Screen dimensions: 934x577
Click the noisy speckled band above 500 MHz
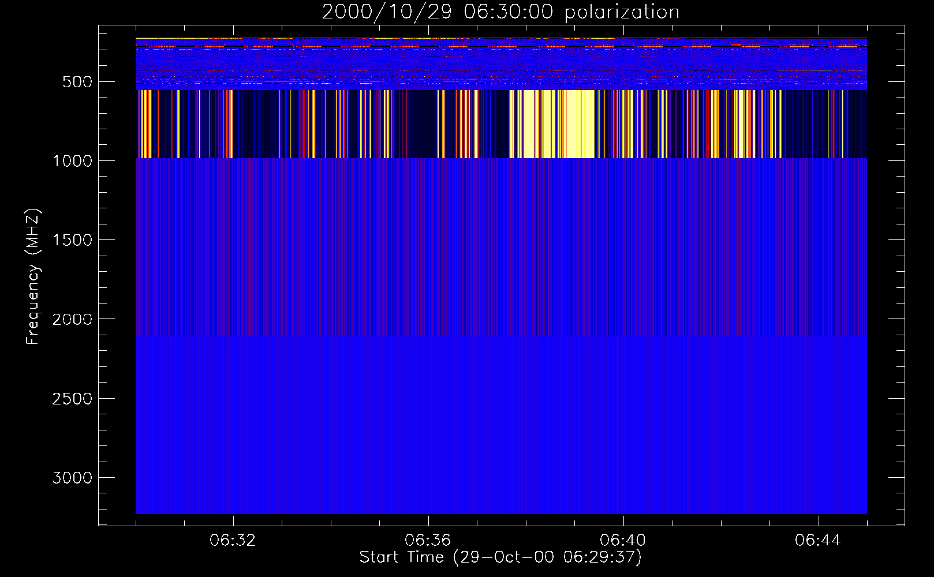501,61
